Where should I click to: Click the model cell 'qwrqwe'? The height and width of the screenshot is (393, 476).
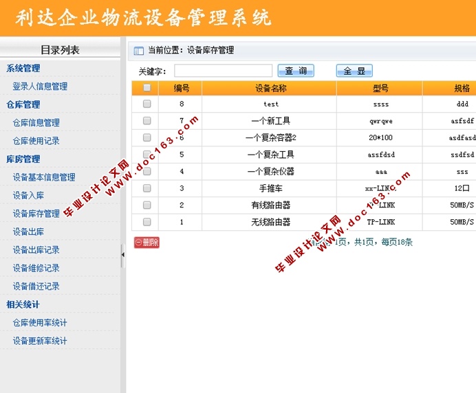tap(381, 122)
